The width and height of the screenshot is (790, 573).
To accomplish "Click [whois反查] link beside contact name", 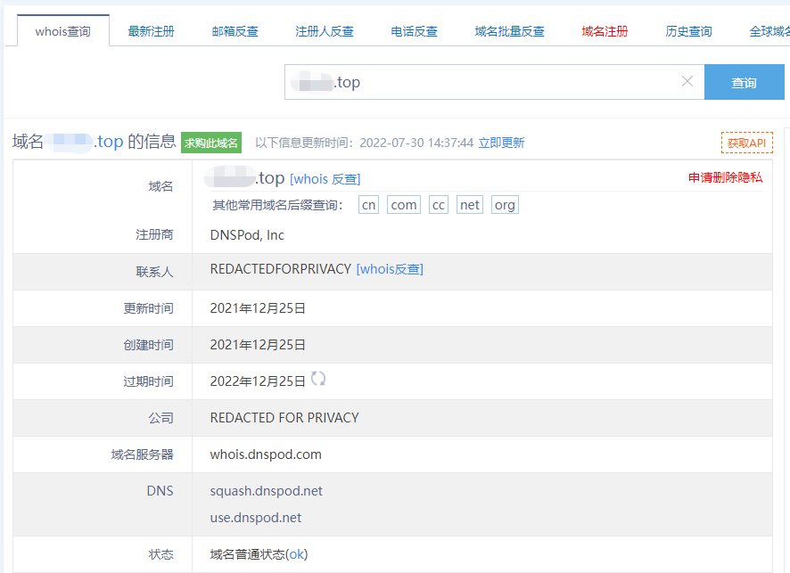I will click(390, 269).
